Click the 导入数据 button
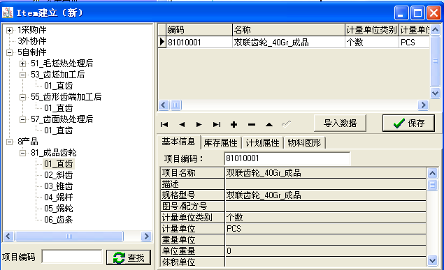This screenshot has height=270, width=444. point(340,123)
